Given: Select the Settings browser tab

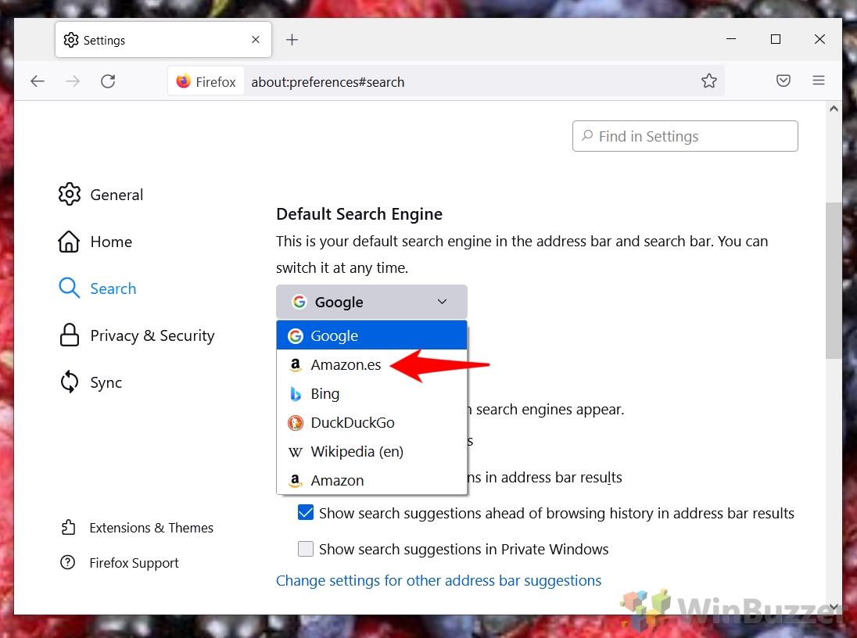Looking at the screenshot, I should pos(163,39).
